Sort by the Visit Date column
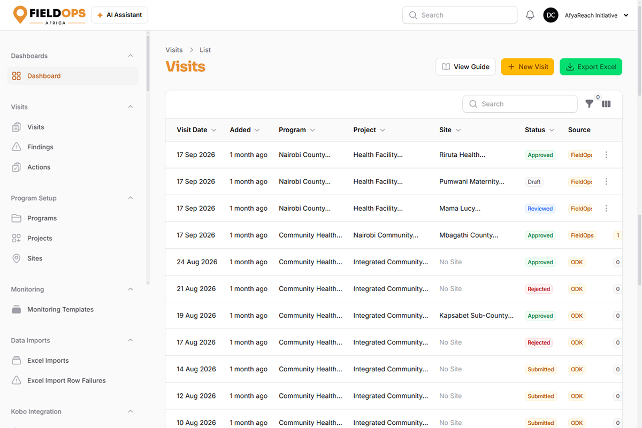Screen dimensions: 642x428 (196, 130)
